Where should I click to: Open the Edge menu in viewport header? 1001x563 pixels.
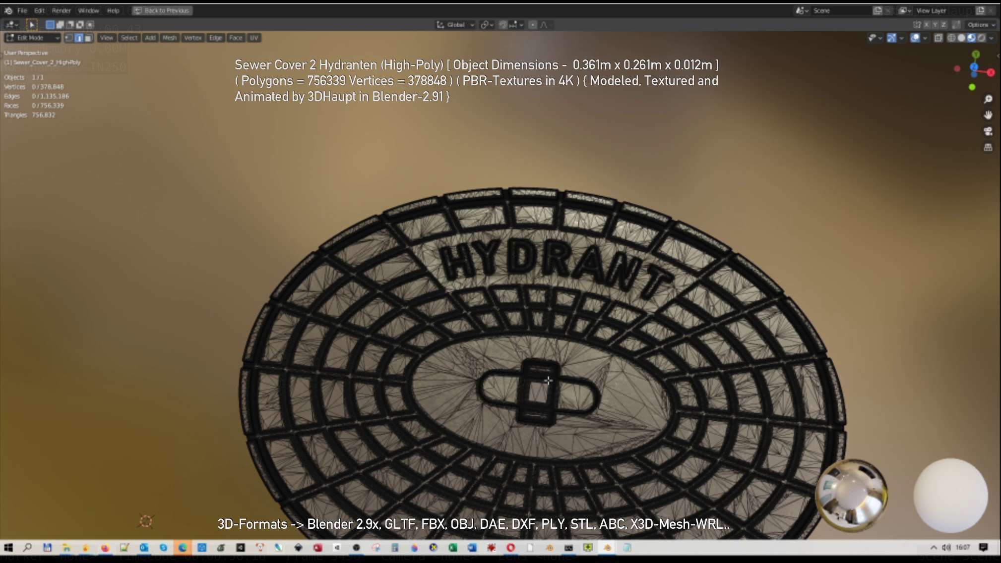click(x=216, y=38)
